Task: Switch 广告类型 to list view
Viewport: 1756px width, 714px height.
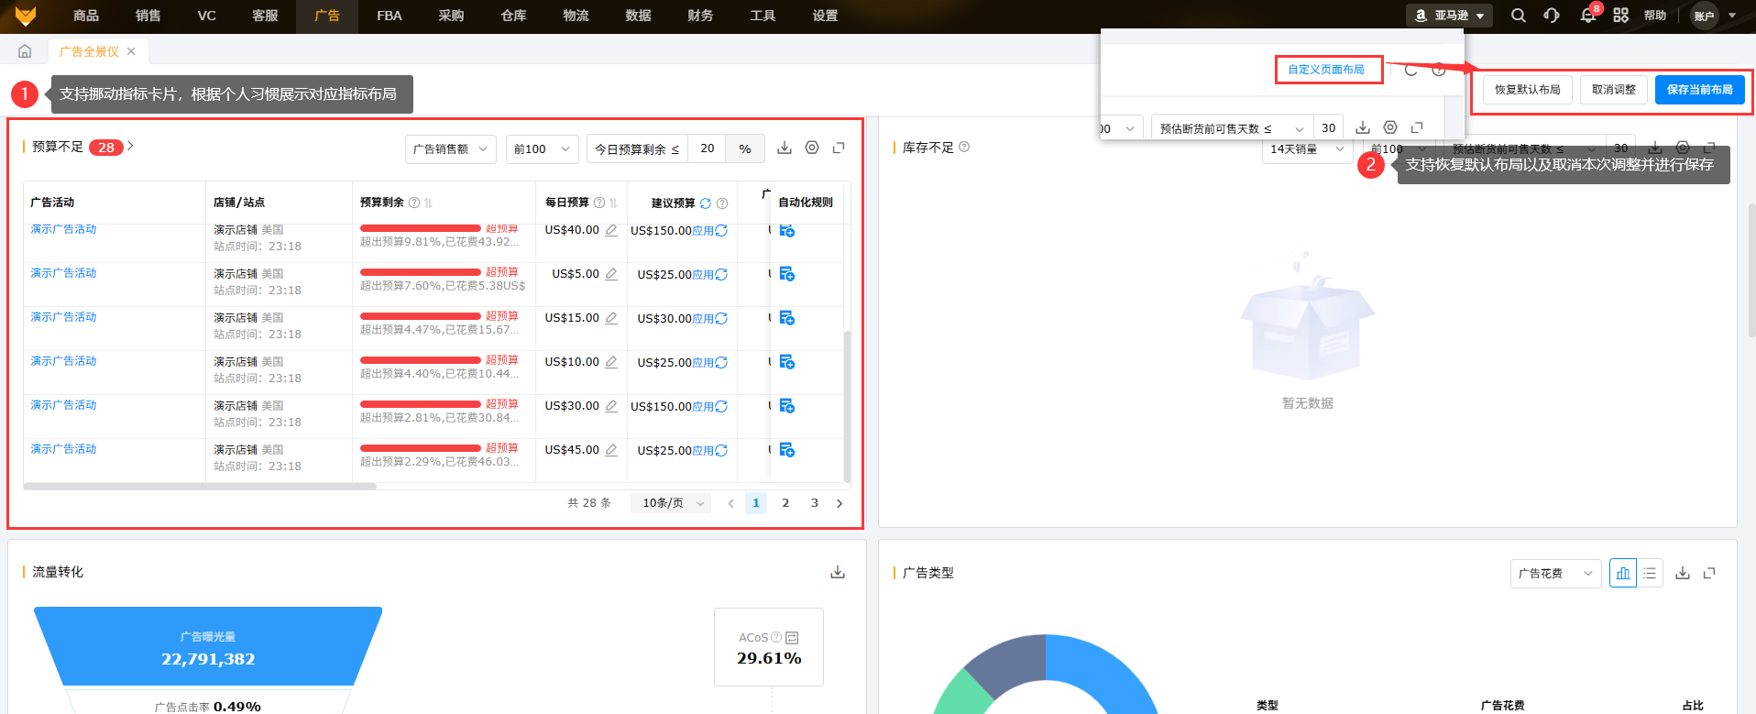Action: 1650,573
